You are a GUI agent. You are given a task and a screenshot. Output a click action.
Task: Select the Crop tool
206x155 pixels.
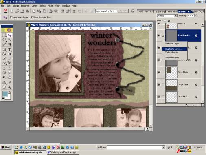click(9, 44)
